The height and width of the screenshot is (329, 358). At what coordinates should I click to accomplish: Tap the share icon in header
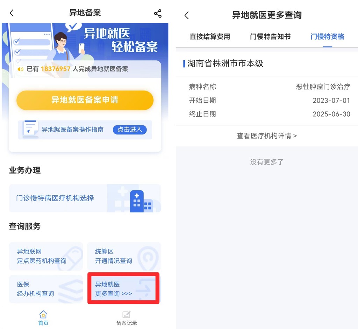[x=158, y=14]
